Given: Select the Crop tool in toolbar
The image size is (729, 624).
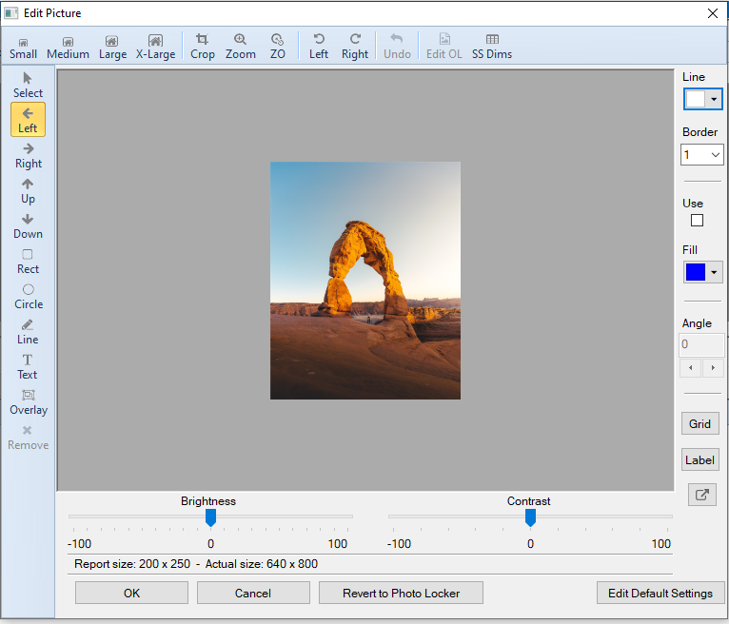Looking at the screenshot, I should pos(202,47).
